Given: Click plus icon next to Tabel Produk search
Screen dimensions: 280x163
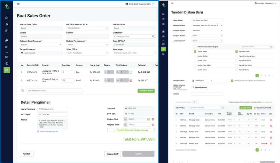Looking at the screenshot, I should pyautogui.click(x=223, y=108).
